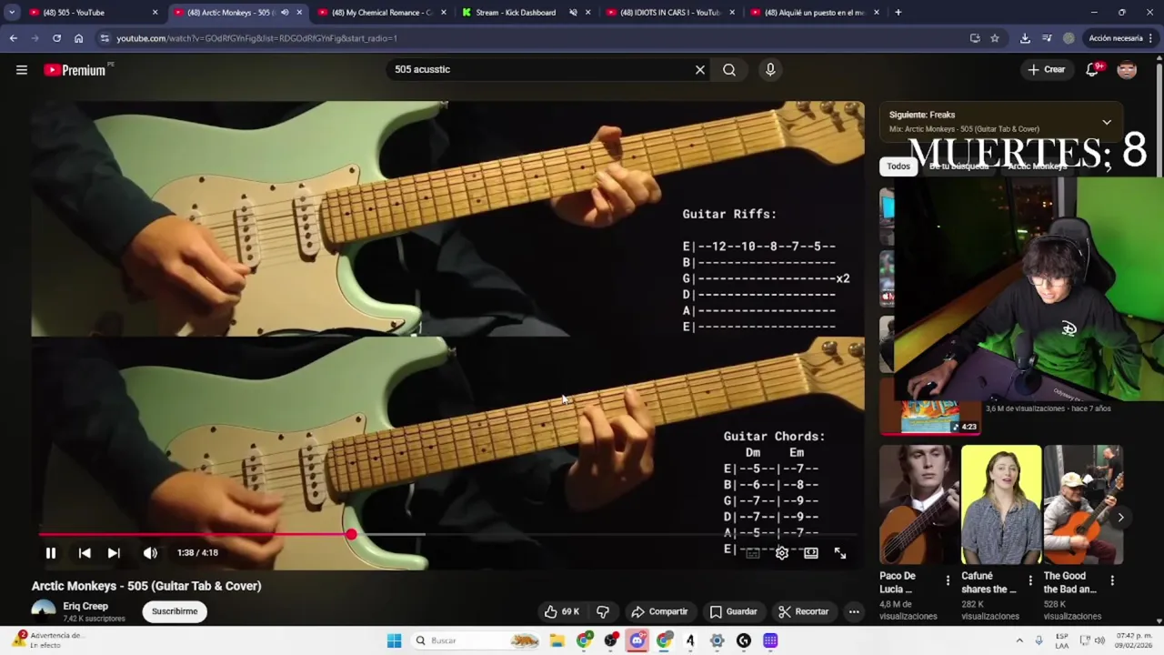This screenshot has height=655, width=1164.
Task: Open Chrome three-dot menu
Action: coord(1151,38)
